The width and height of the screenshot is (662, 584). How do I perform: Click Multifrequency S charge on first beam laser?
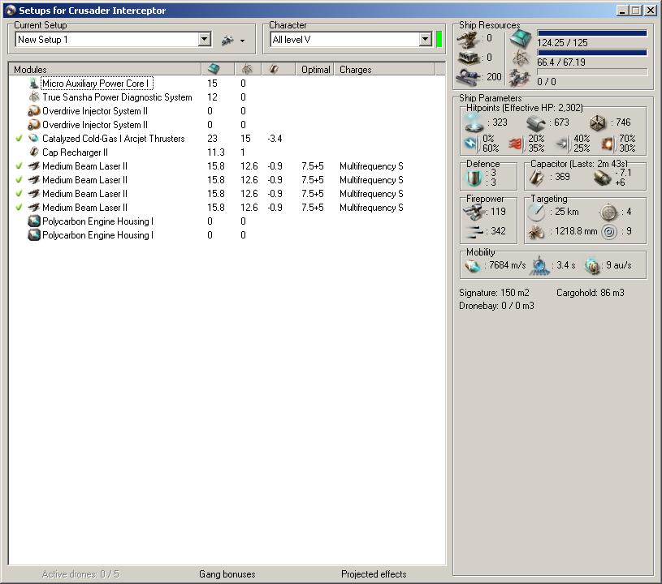[371, 166]
